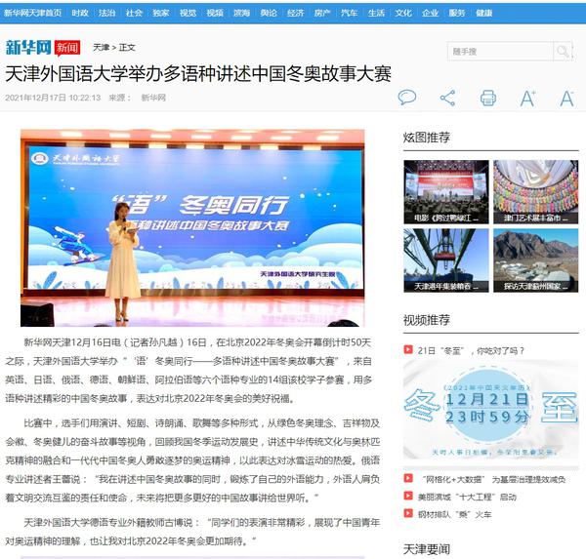Click the share icon

447,98
